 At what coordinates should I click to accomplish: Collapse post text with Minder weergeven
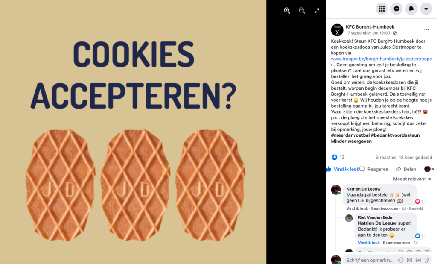351,141
